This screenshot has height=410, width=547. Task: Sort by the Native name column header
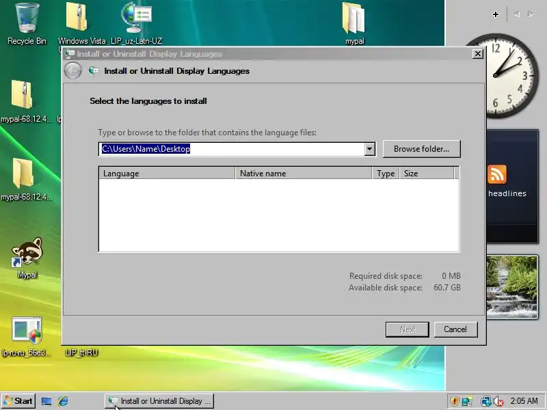[x=304, y=174]
